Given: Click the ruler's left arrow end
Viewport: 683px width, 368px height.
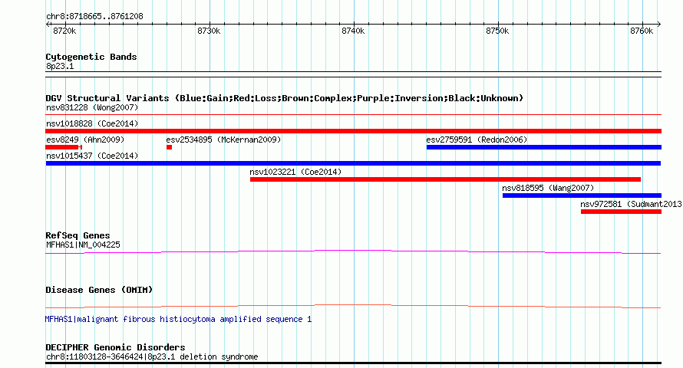Looking at the screenshot, I should tap(48, 25).
